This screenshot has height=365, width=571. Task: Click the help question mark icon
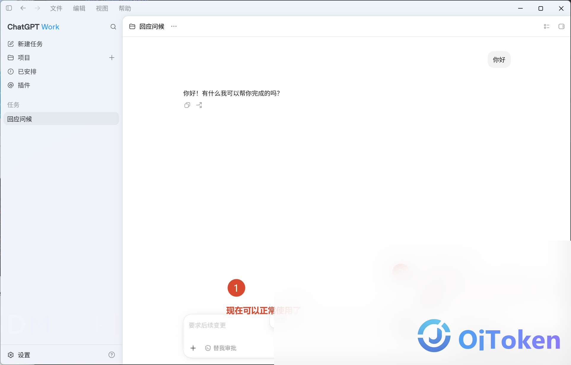pyautogui.click(x=112, y=355)
